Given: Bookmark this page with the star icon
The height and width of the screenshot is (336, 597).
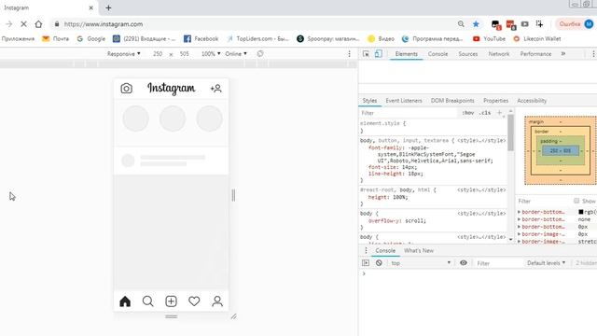Looking at the screenshot, I should pos(476,24).
